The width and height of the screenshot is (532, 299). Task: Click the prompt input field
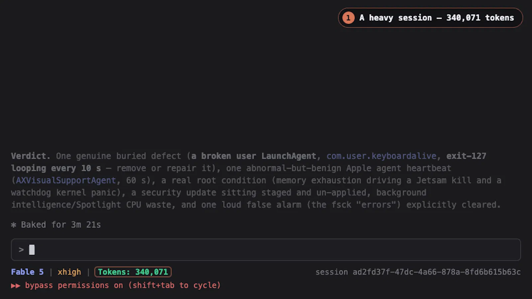pyautogui.click(x=266, y=249)
